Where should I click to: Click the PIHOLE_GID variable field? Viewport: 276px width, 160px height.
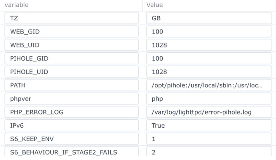click(x=72, y=58)
